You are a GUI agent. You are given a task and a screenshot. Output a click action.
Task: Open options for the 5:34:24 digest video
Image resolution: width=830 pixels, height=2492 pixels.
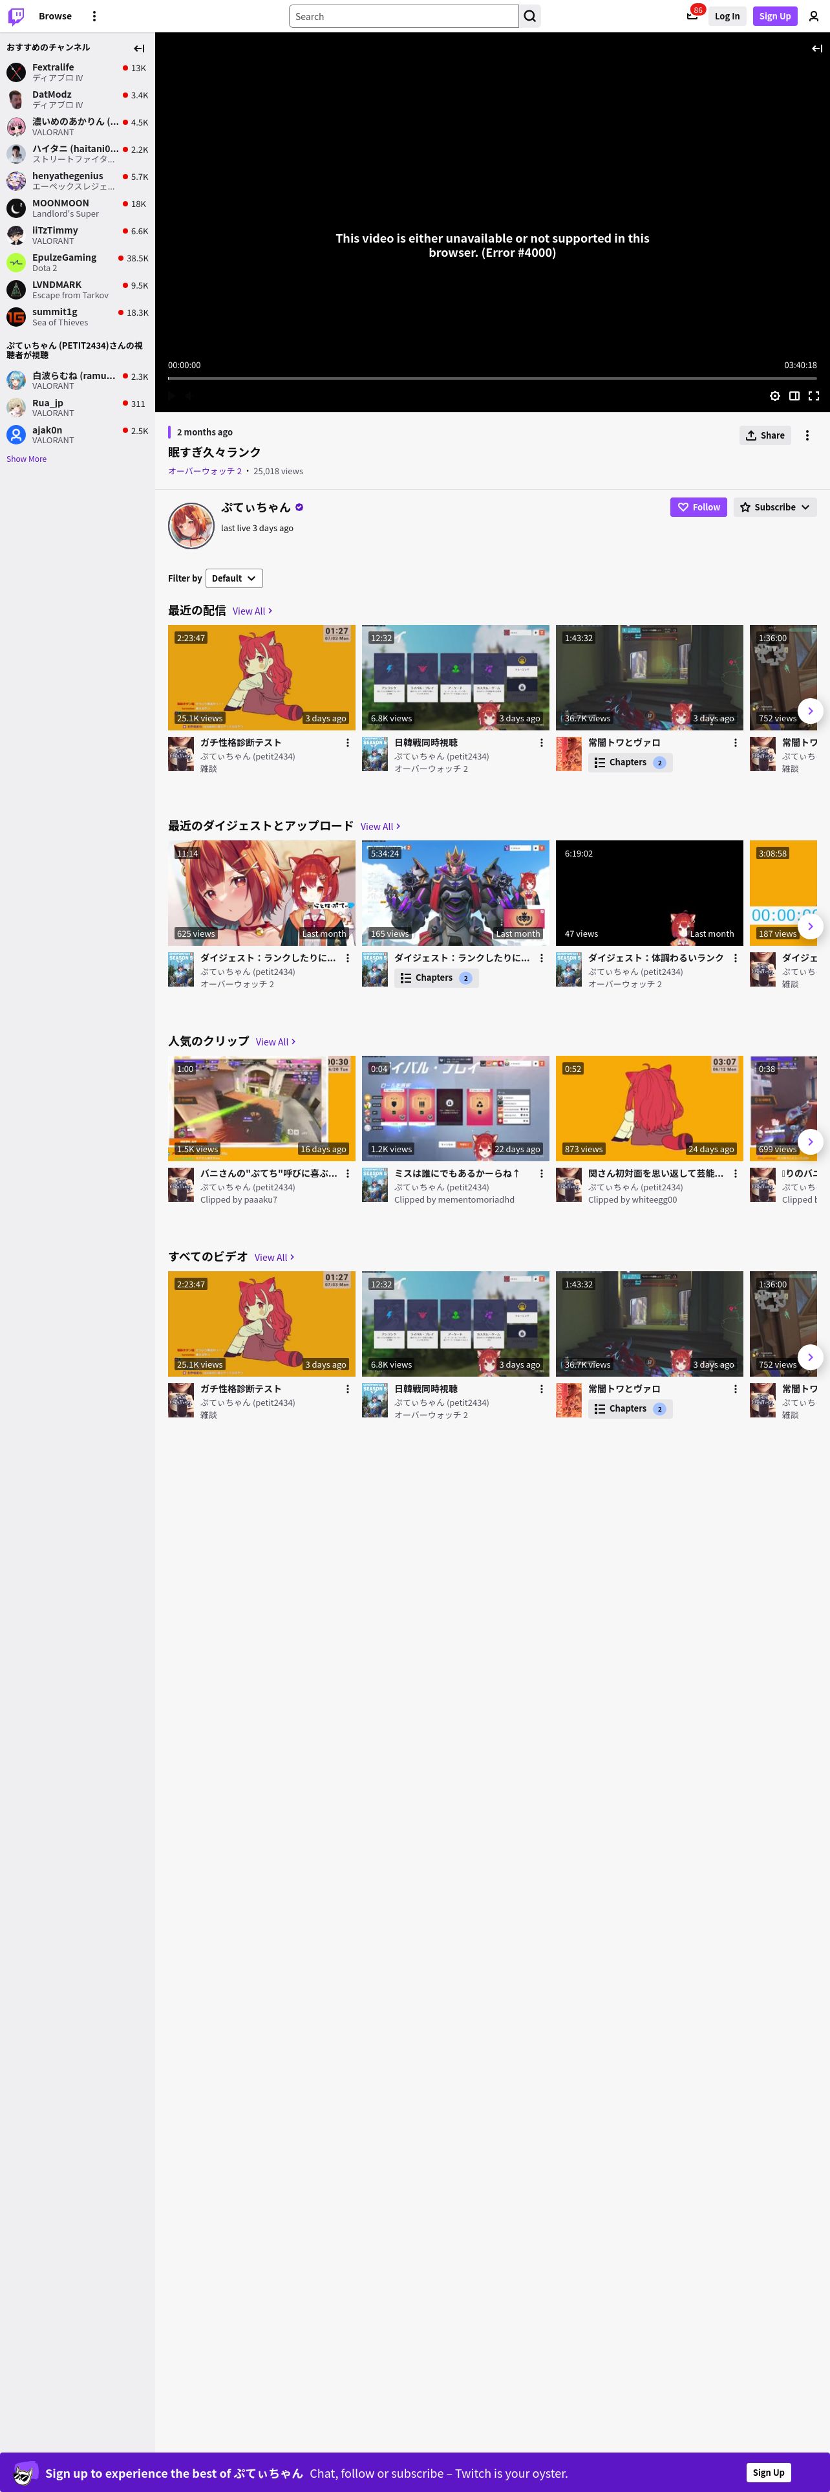[541, 959]
